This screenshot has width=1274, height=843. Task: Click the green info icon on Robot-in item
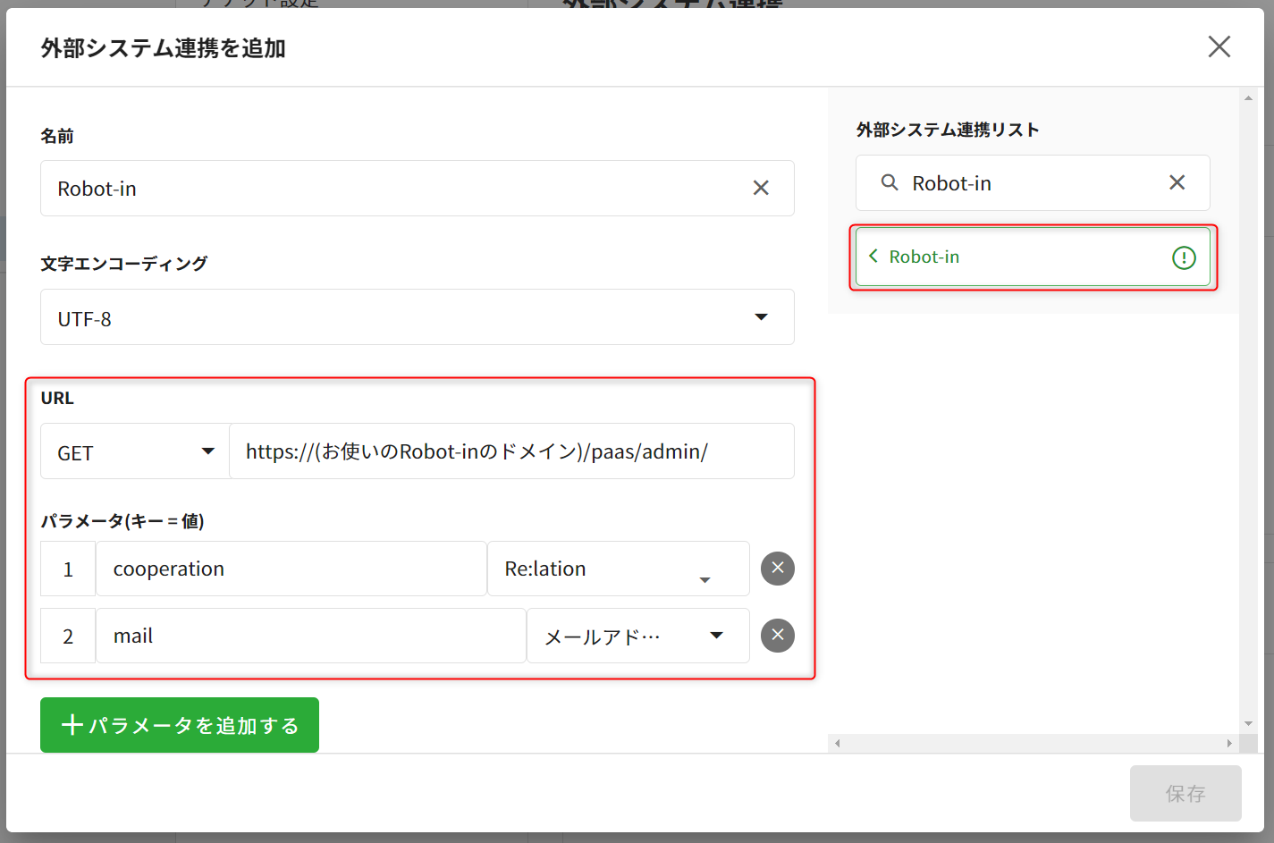(x=1184, y=257)
